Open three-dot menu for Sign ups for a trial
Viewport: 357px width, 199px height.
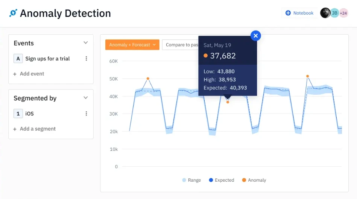tap(86, 59)
